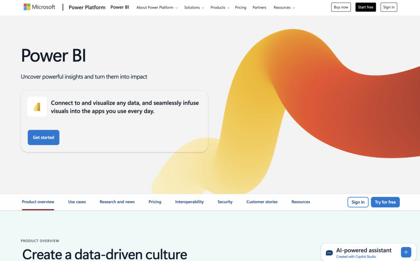Viewport: 420px width, 261px height.
Task: Open the Products dropdown menu
Action: pyautogui.click(x=220, y=7)
